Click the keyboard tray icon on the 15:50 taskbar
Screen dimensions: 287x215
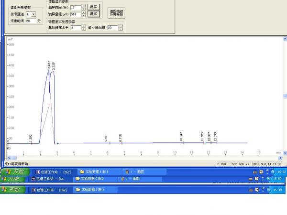pos(251,179)
